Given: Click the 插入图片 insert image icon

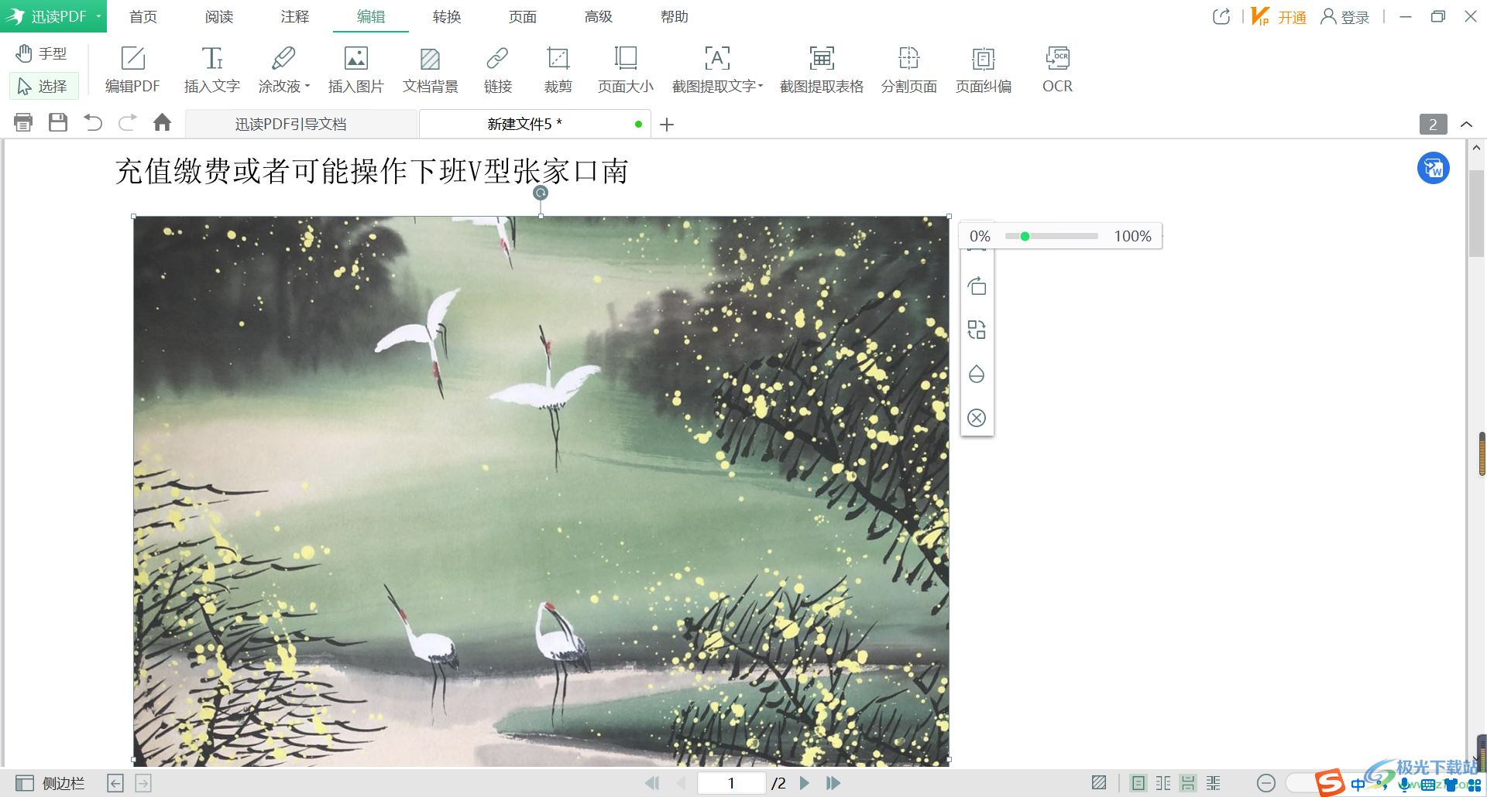Looking at the screenshot, I should pyautogui.click(x=356, y=58).
